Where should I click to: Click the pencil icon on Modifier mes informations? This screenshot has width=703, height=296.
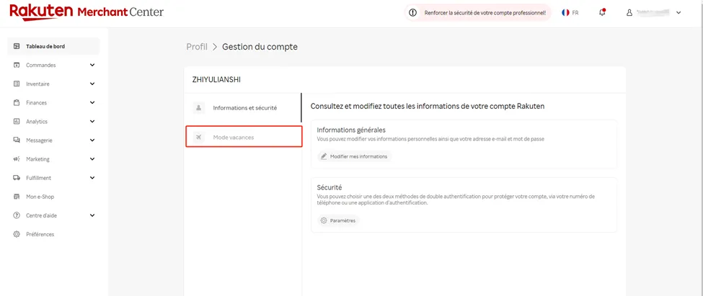pyautogui.click(x=324, y=156)
